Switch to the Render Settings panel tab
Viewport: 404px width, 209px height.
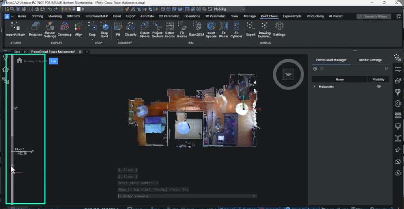(x=370, y=60)
